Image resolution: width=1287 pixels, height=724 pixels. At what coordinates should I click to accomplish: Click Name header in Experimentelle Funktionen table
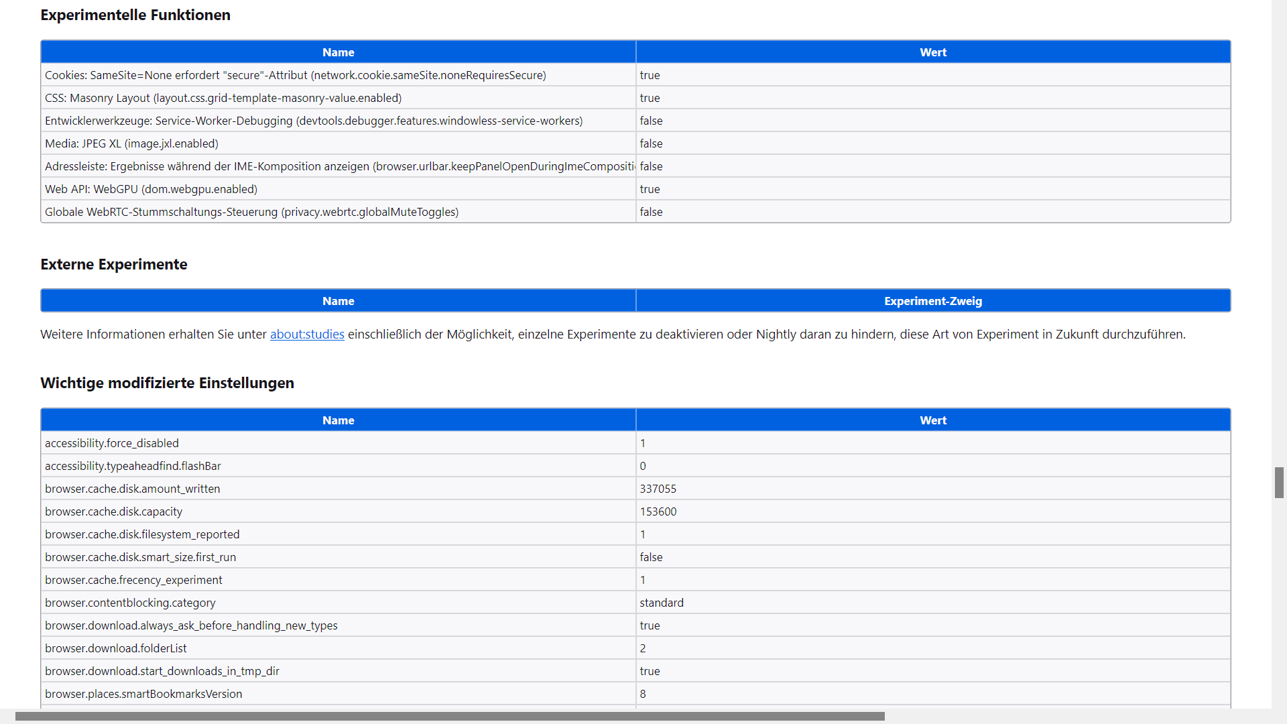[x=338, y=52]
